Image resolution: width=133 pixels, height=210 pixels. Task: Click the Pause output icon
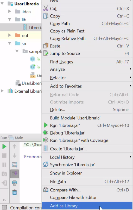[4, 165]
